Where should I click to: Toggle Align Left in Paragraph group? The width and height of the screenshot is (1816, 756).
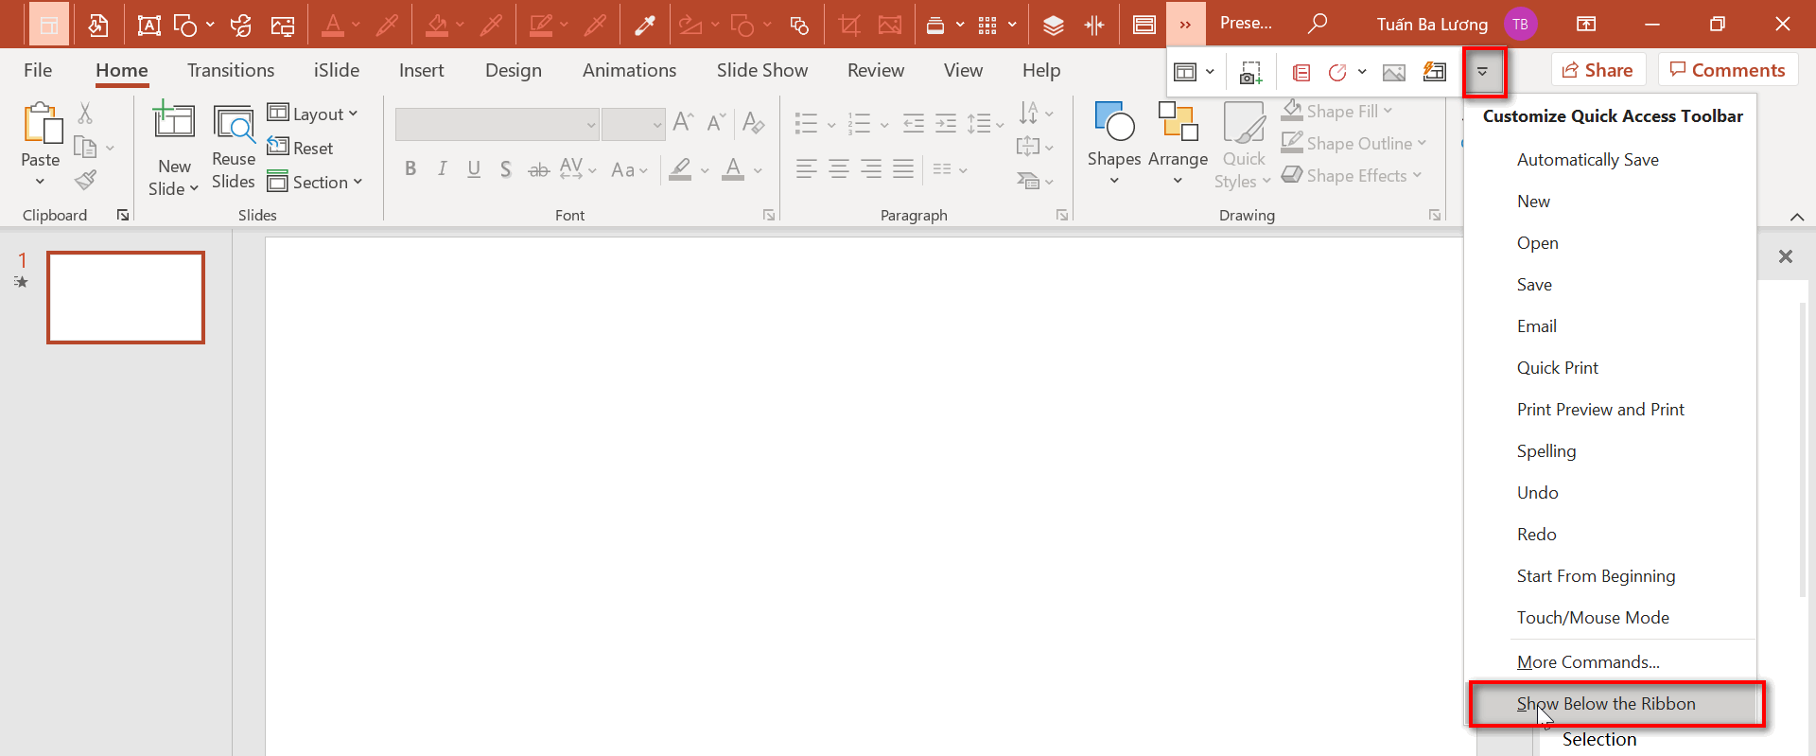(806, 169)
